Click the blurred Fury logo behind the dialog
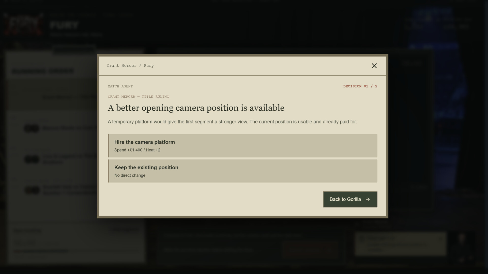 [23, 25]
